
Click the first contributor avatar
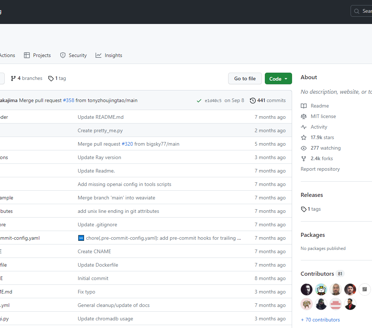(307, 289)
